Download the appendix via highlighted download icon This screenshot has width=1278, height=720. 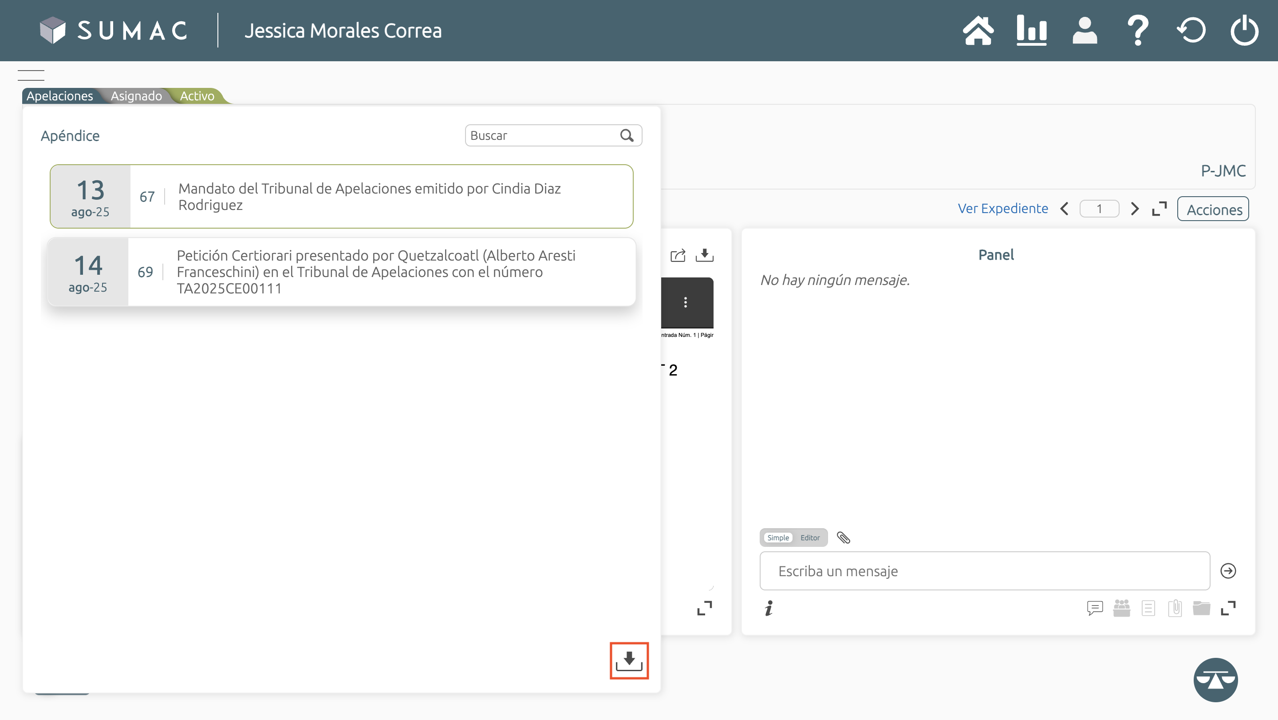[x=629, y=661]
